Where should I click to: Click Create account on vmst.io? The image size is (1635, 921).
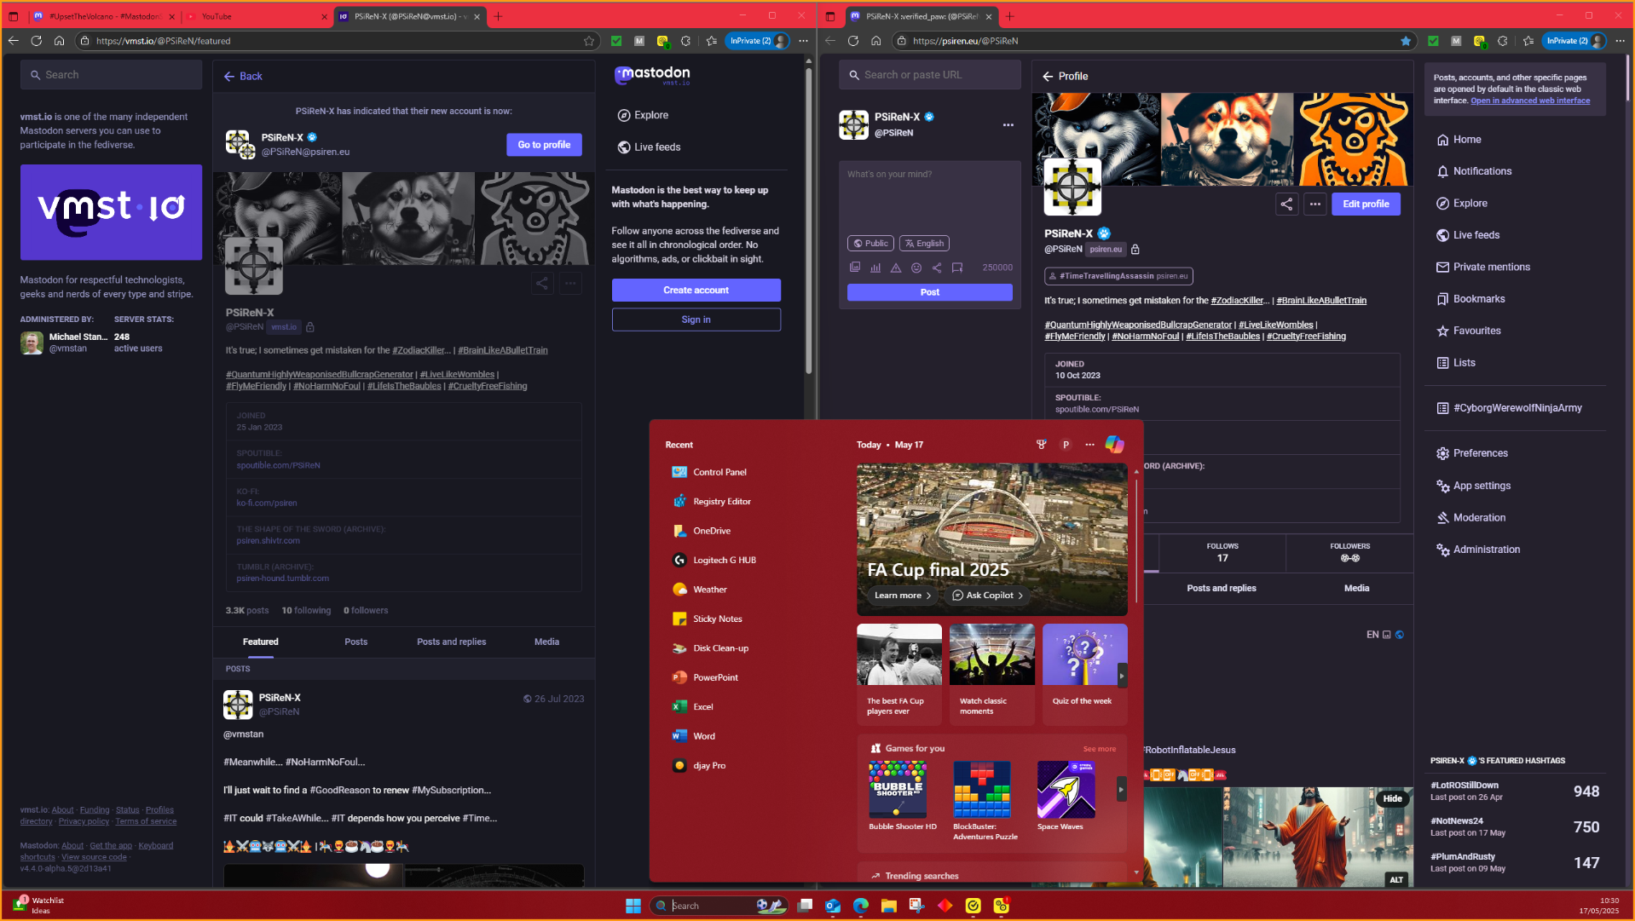click(696, 291)
